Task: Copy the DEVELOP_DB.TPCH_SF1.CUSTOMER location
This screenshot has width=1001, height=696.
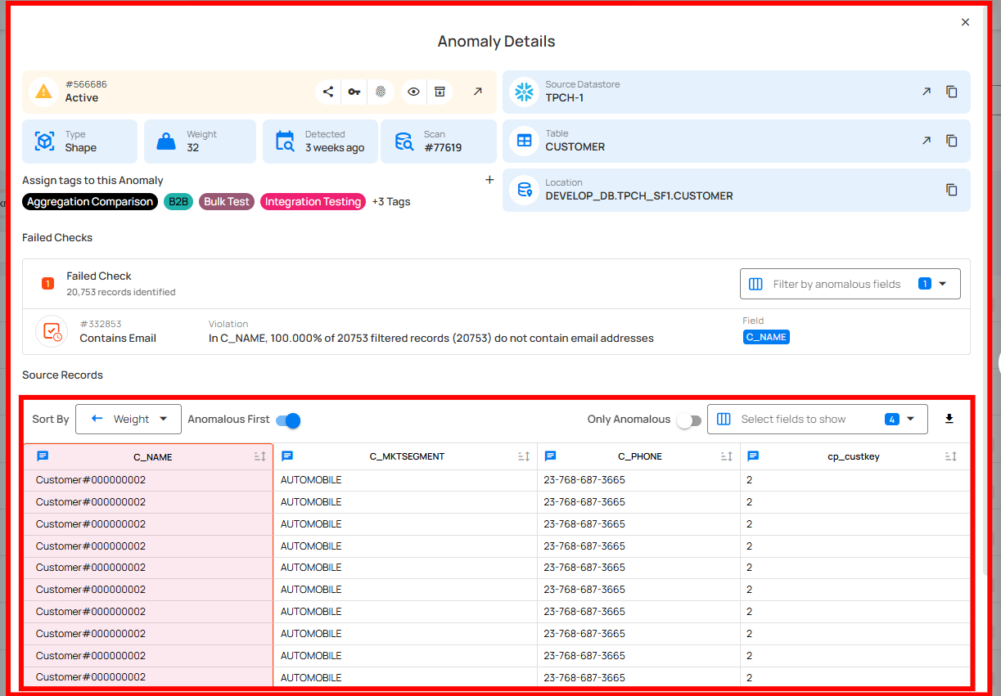Action: (x=951, y=190)
